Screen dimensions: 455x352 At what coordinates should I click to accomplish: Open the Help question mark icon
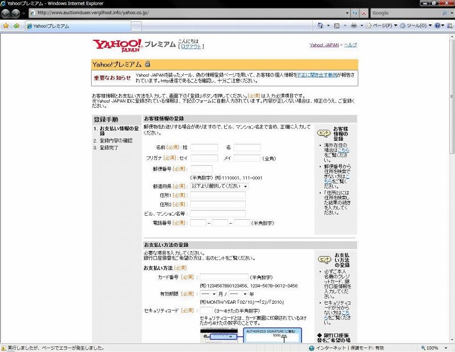tap(437, 26)
